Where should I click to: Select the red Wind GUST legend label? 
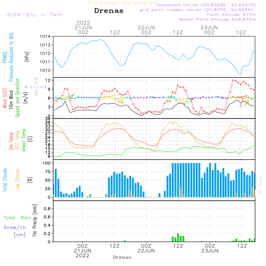(5, 98)
